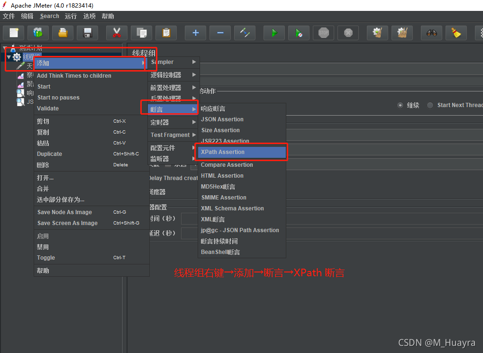
Task: Click Add Think Times to children
Action: coord(91,75)
